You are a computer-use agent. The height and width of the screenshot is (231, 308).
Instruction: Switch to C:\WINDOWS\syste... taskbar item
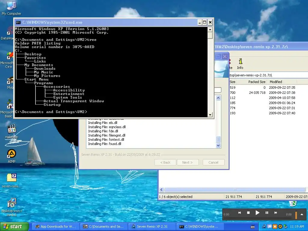[x=200, y=226]
